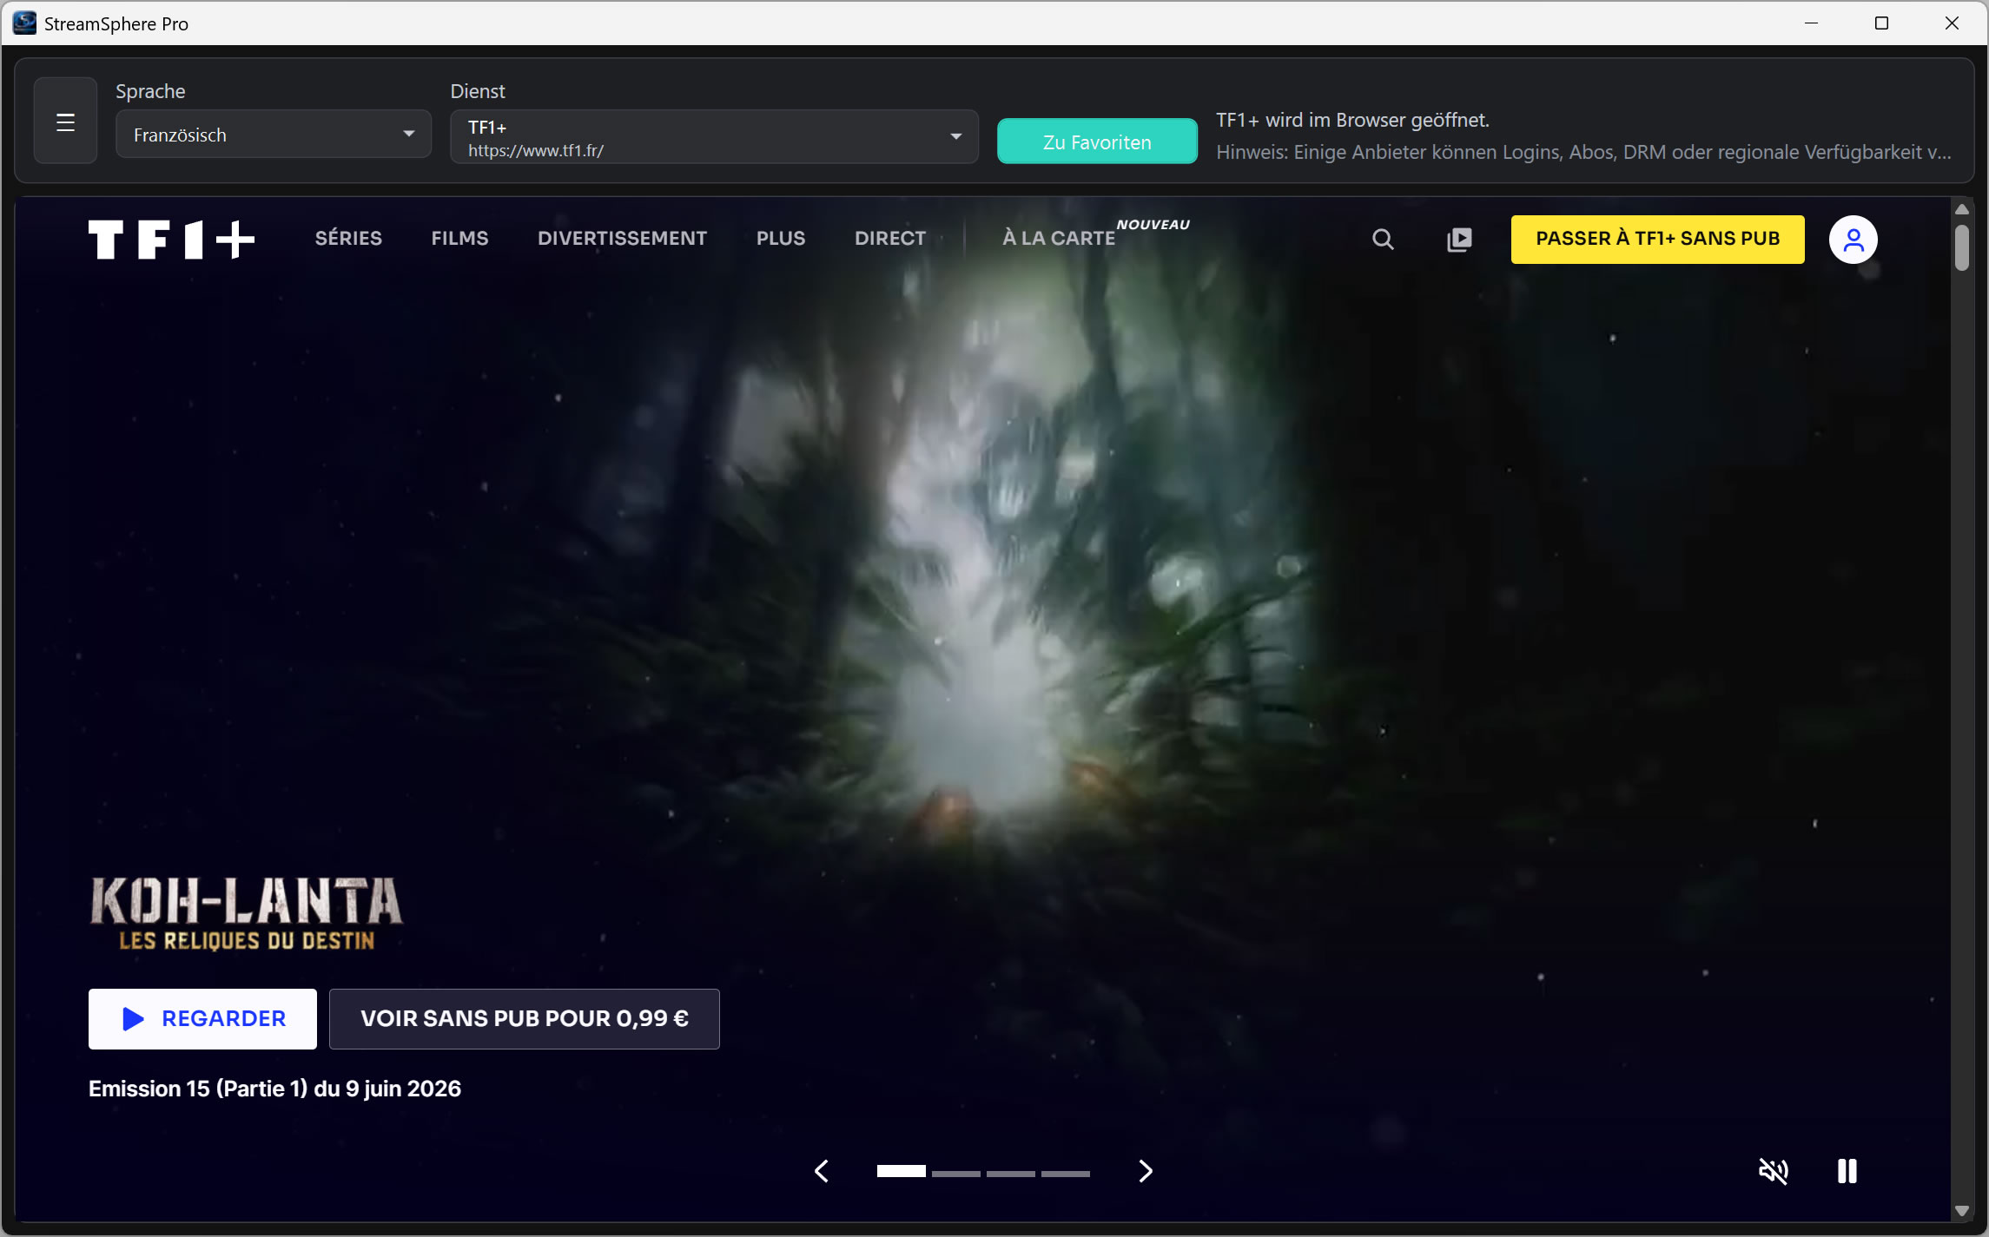The height and width of the screenshot is (1237, 1989).
Task: Open the SÉRIES menu
Action: coord(348,238)
